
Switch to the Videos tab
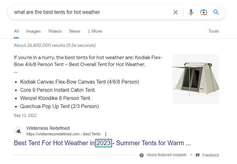(55, 31)
